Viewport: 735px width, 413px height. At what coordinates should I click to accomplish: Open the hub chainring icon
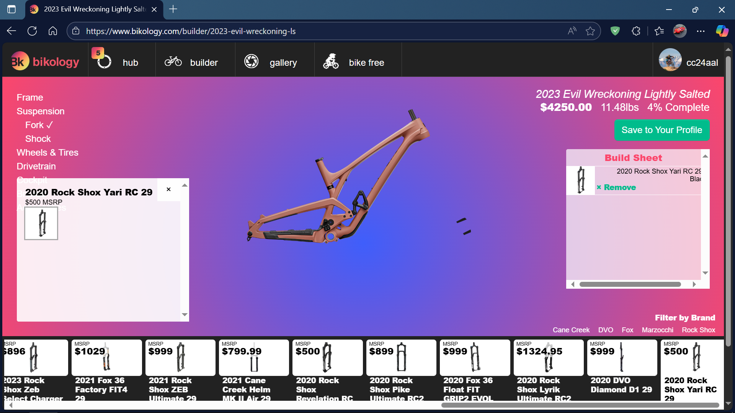tap(104, 61)
